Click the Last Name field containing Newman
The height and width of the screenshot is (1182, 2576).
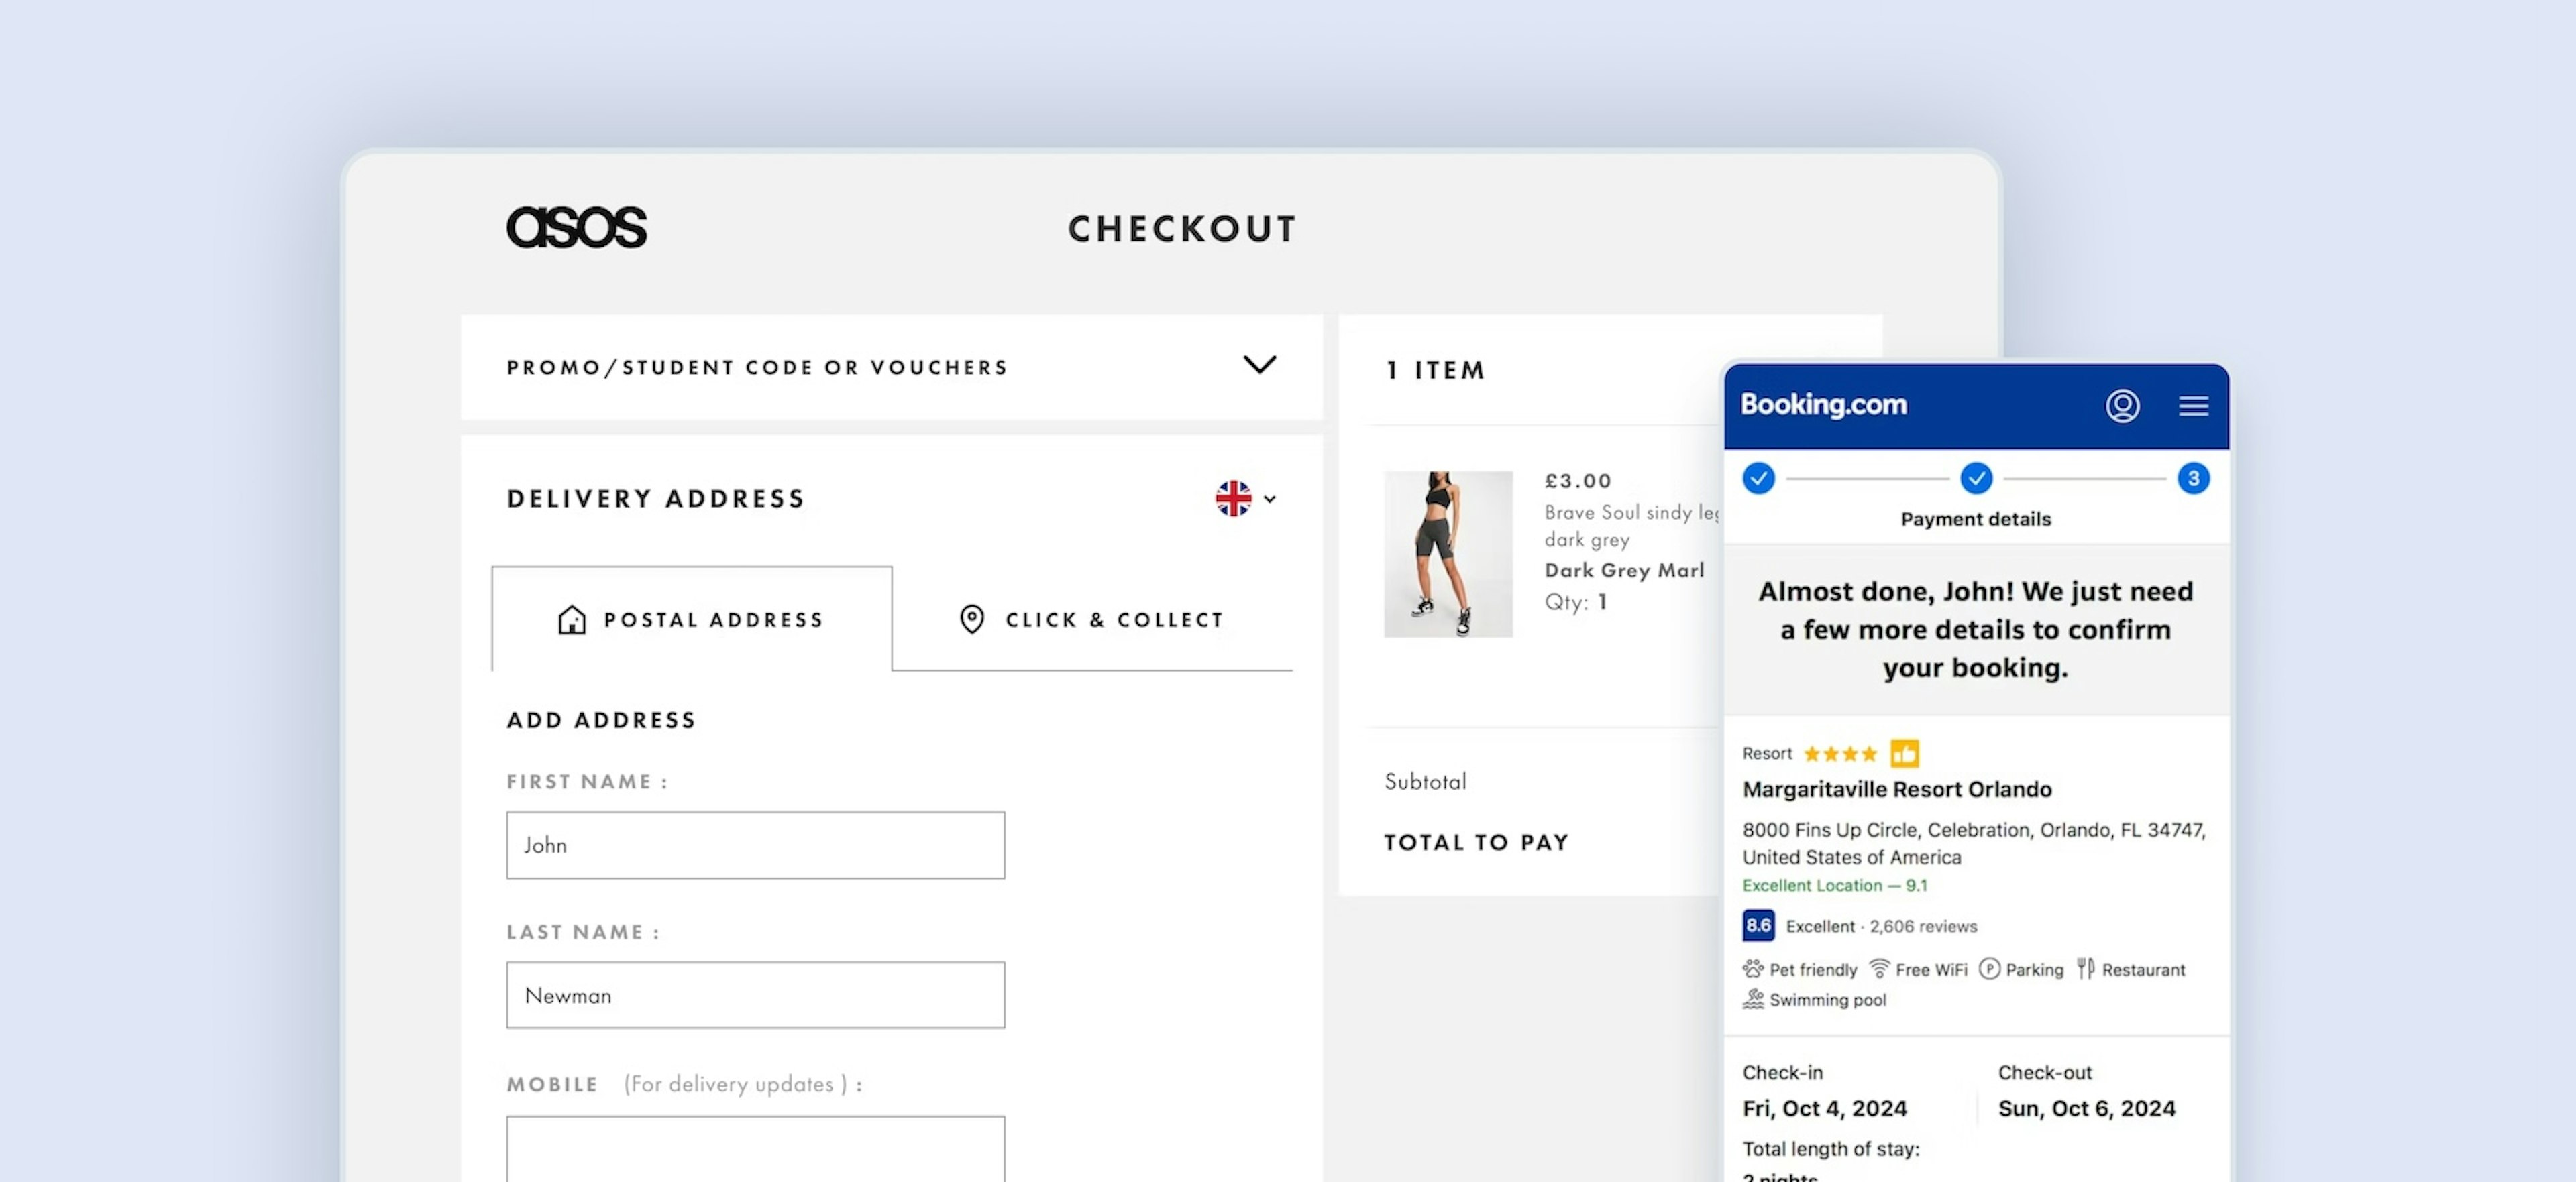pos(755,994)
